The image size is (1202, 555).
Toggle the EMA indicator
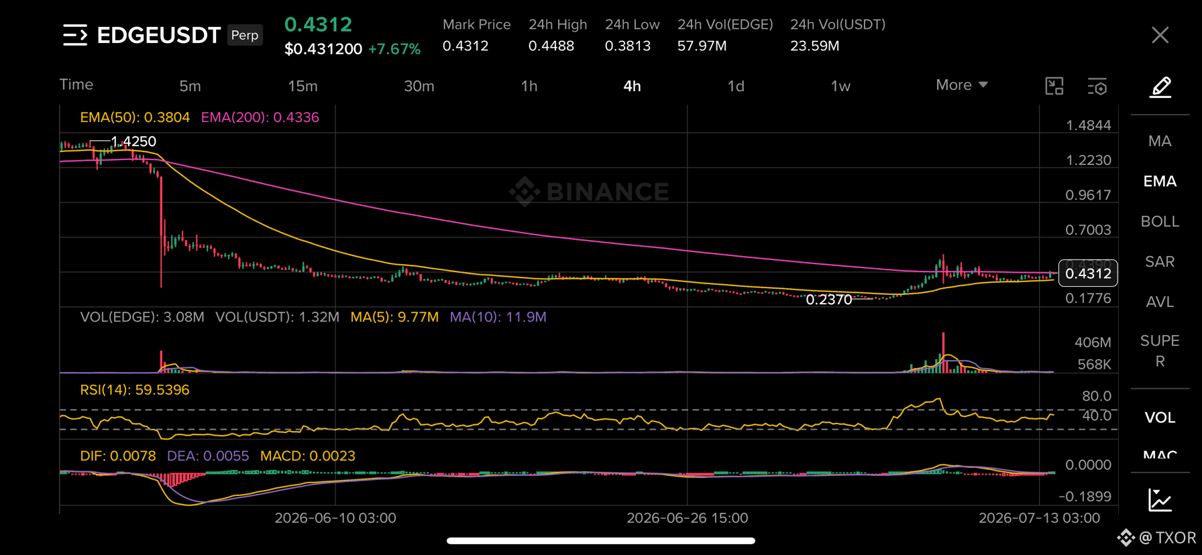pos(1160,182)
